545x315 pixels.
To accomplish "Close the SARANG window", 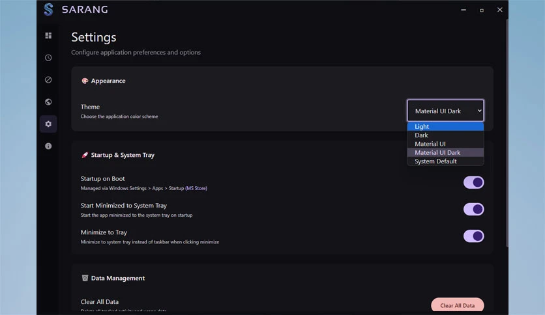I will point(500,10).
